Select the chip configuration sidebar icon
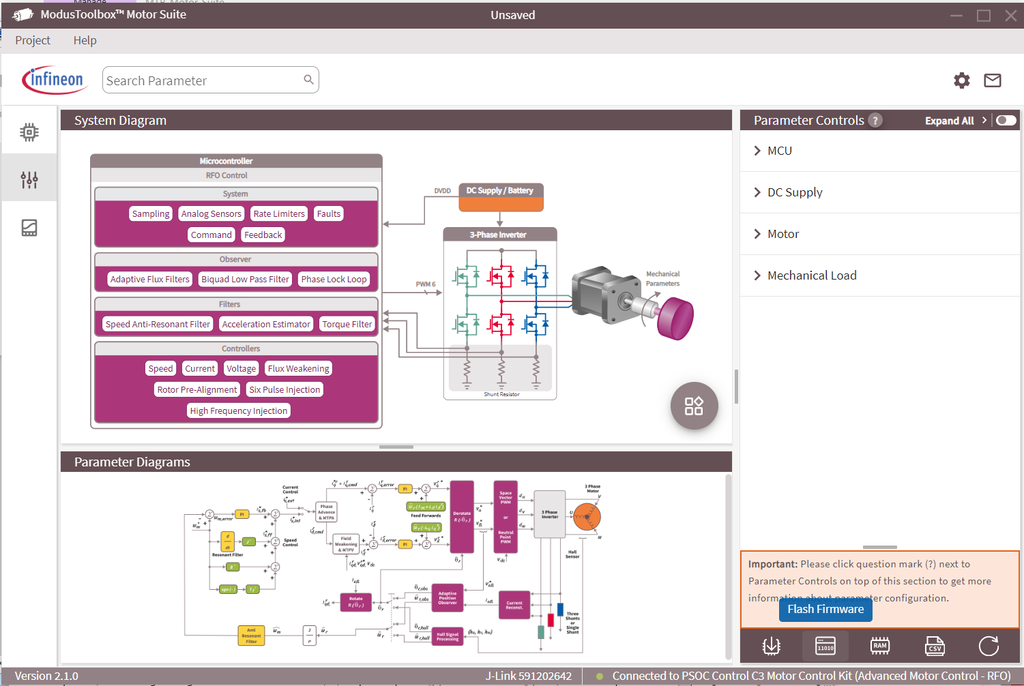This screenshot has width=1024, height=686. point(29,132)
